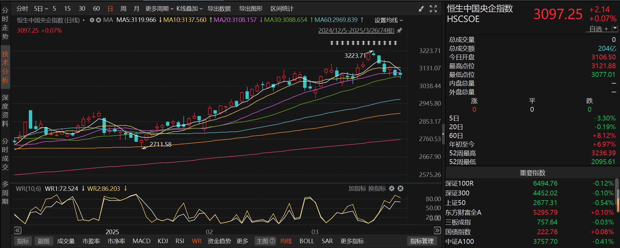The width and height of the screenshot is (620, 248).
Task: Toggle 均线 main chart overlay
Action: click(286, 241)
